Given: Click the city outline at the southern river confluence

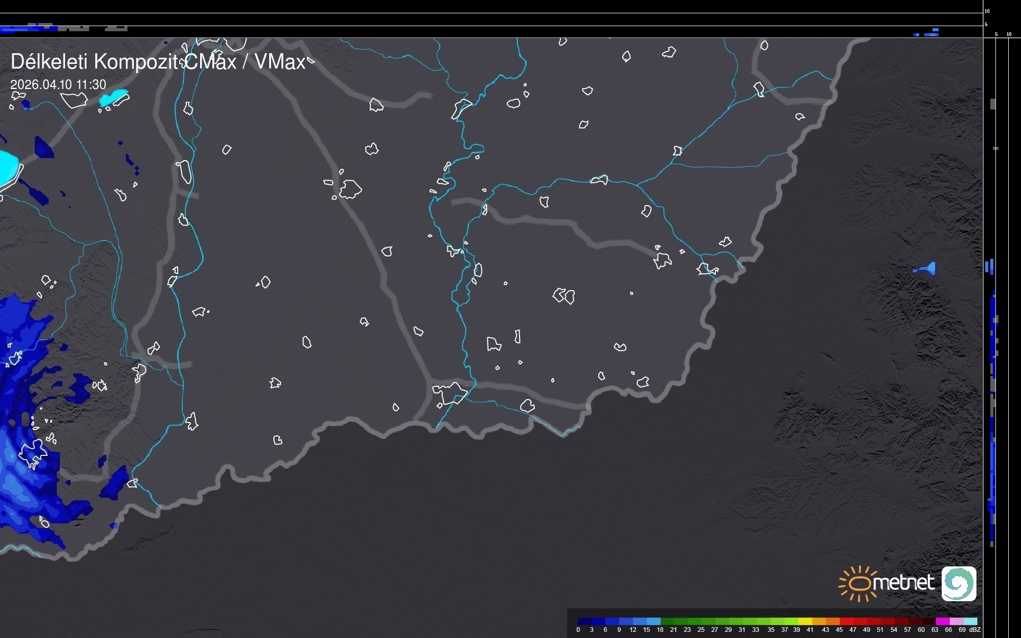Looking at the screenshot, I should pyautogui.click(x=450, y=393).
